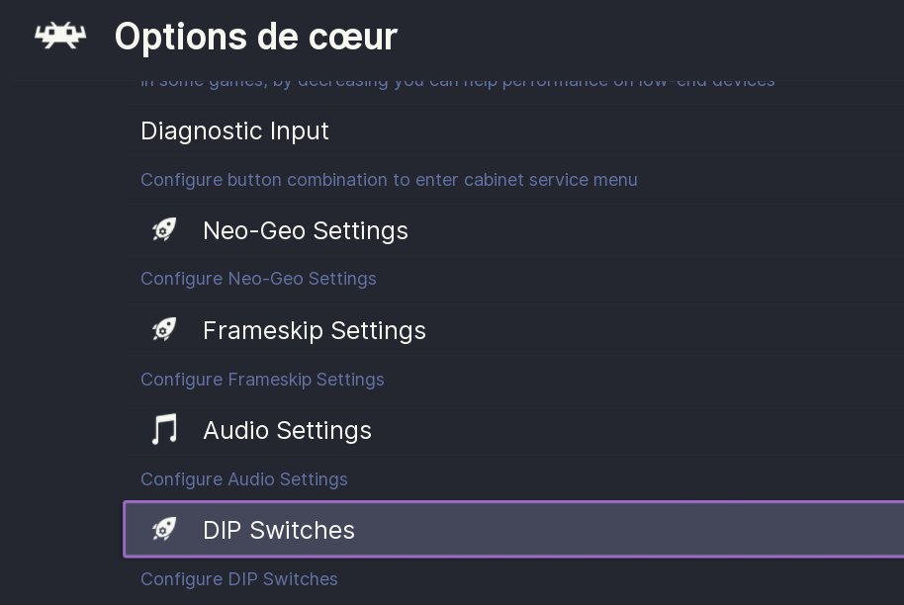Click the rocket icon beside Frameskip Settings
Screen dimensions: 904x605
coord(164,330)
